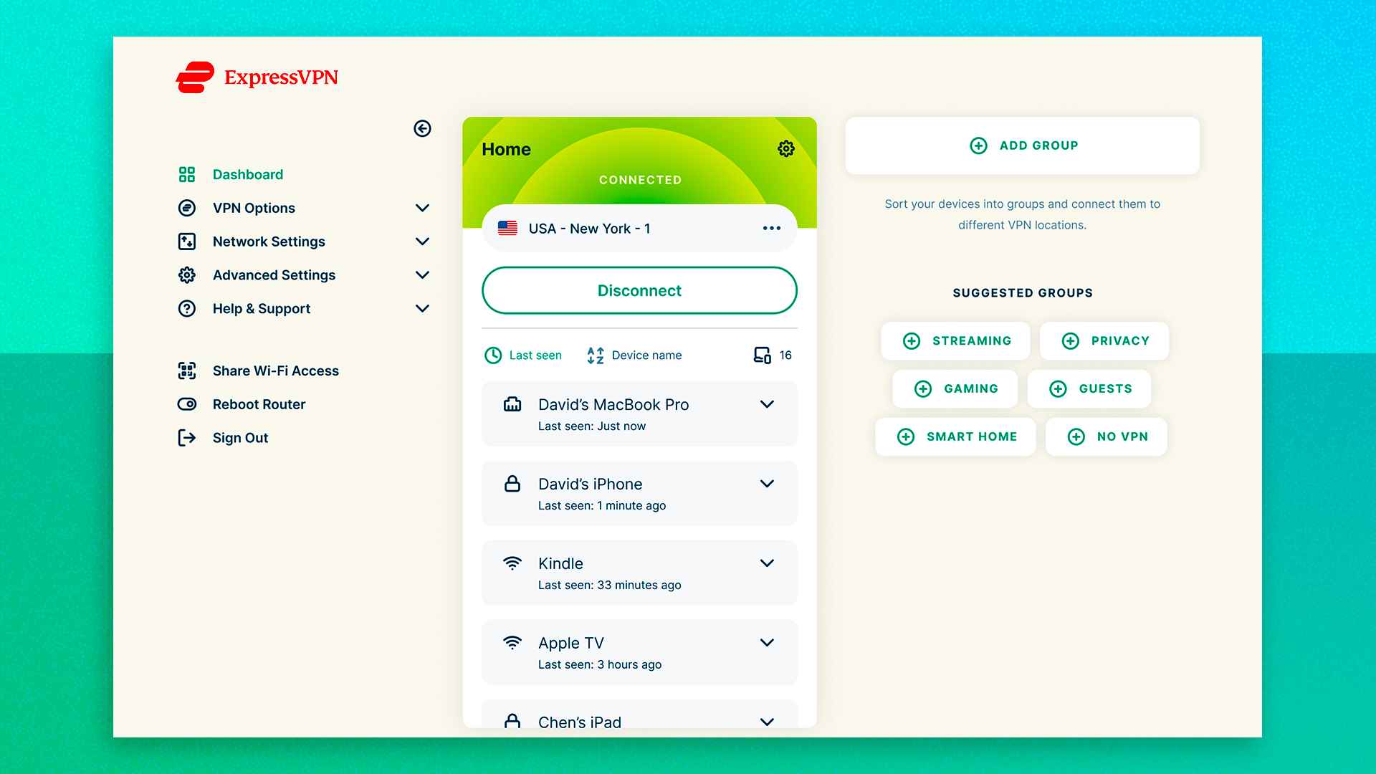This screenshot has width=1376, height=774.
Task: Collapse sidebar with back arrow icon
Action: [422, 128]
